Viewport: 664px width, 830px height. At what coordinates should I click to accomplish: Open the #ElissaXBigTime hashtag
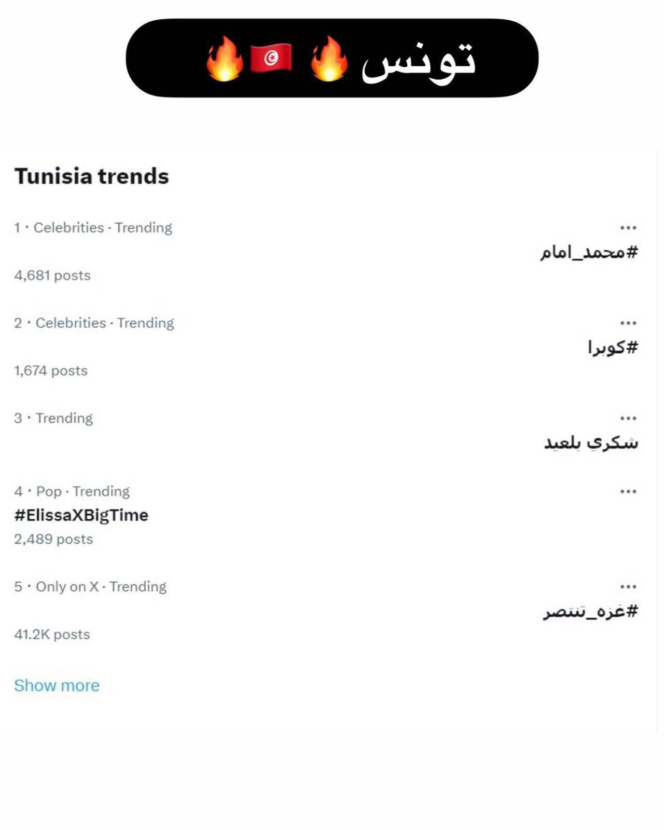tap(81, 515)
